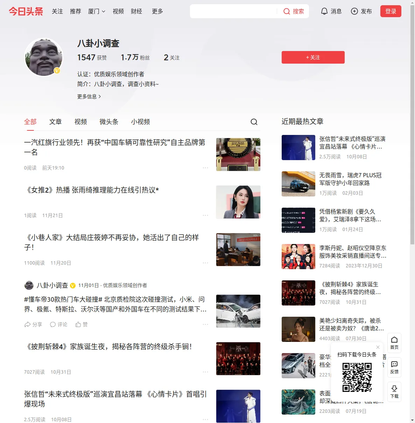
Task: Select the 全部 tab
Action: [30, 122]
